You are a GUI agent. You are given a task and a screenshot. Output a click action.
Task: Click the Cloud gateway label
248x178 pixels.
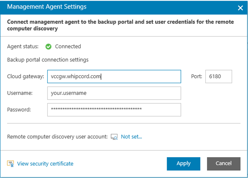[x=25, y=76]
